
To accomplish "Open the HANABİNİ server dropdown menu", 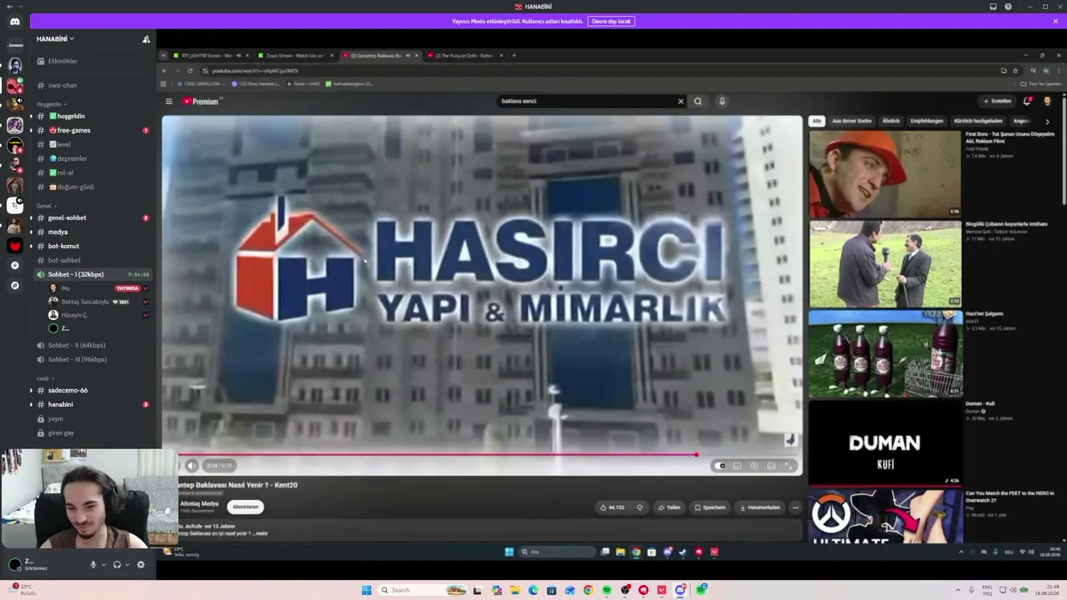I will point(55,39).
